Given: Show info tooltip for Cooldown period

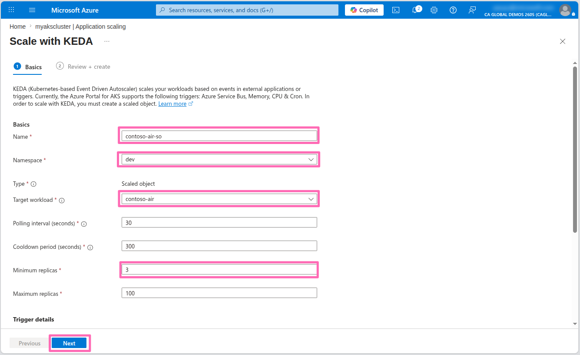Looking at the screenshot, I should 90,248.
